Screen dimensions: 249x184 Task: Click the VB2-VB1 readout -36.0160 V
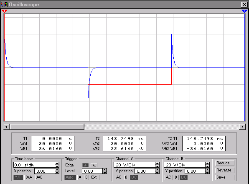(x=205, y=149)
